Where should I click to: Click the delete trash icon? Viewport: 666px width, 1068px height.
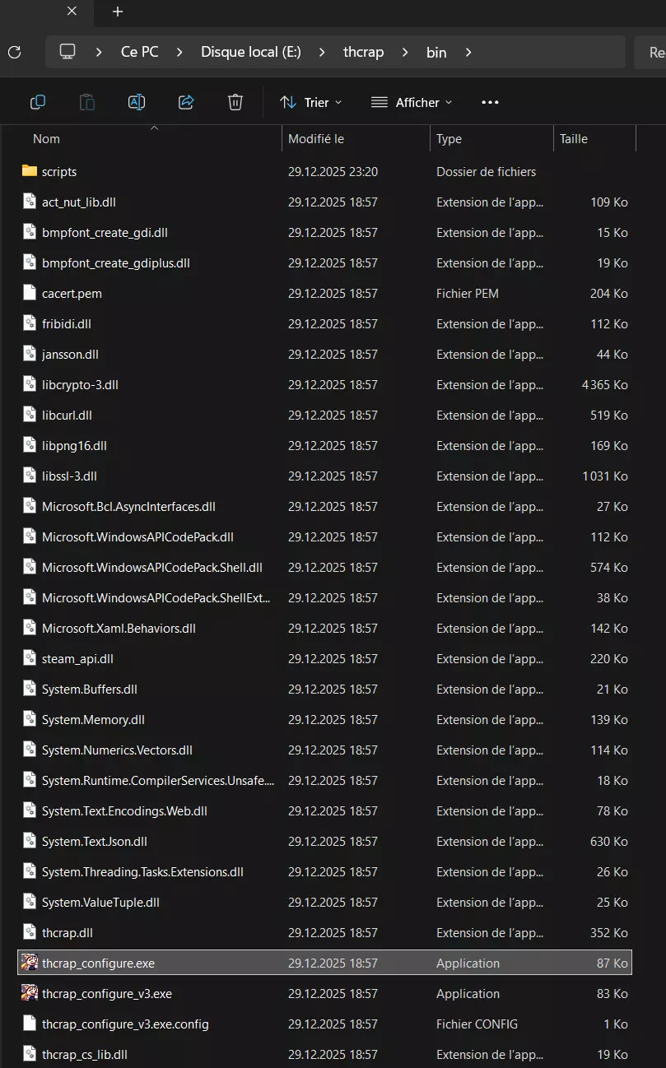[x=235, y=102]
